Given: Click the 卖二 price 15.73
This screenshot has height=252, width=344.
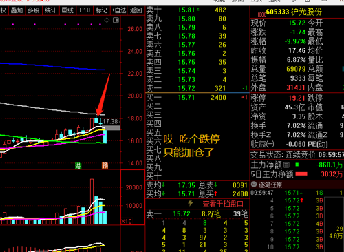Looking at the screenshot, I should click(186, 80).
